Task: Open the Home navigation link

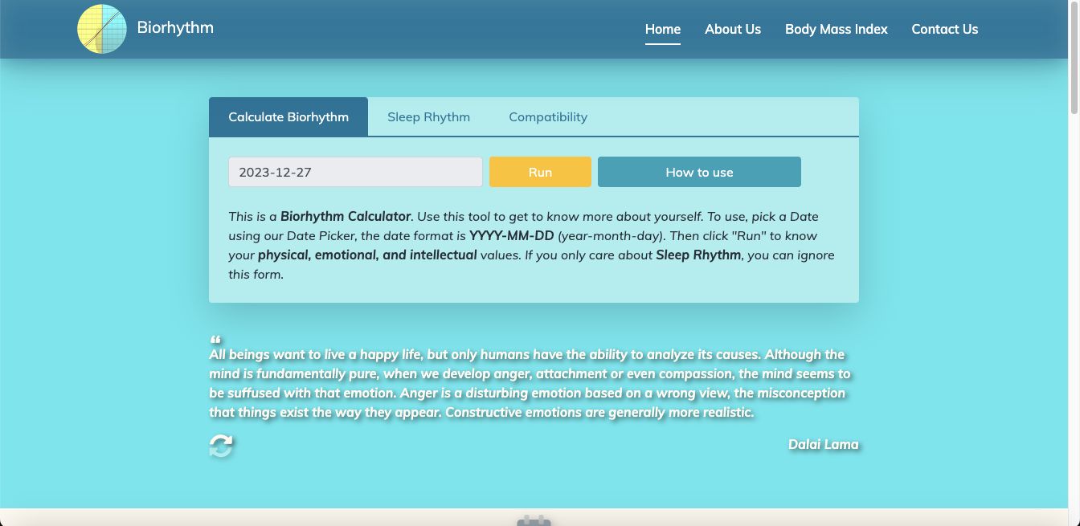Action: coord(663,29)
